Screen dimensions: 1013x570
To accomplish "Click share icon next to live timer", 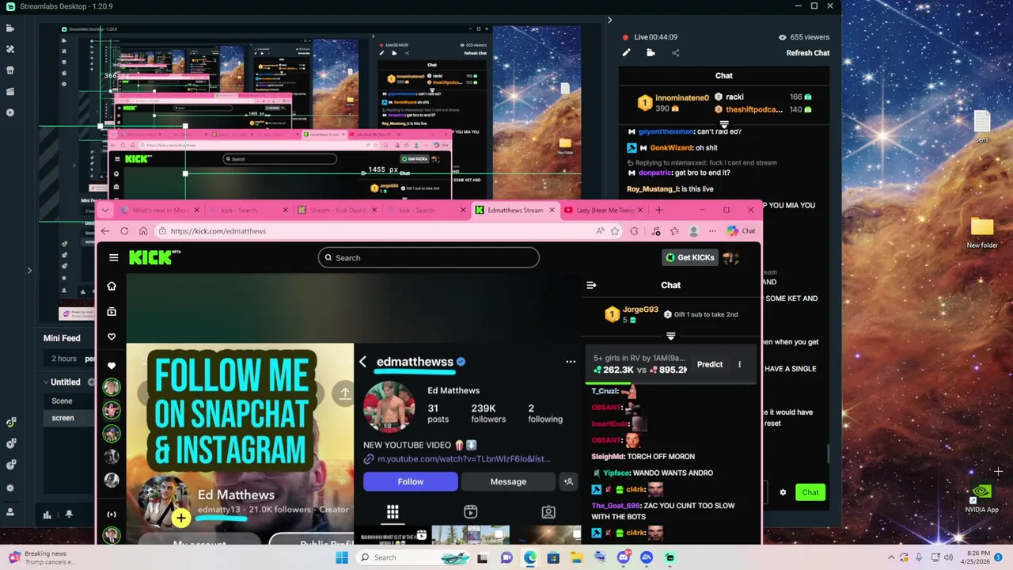I will click(675, 53).
